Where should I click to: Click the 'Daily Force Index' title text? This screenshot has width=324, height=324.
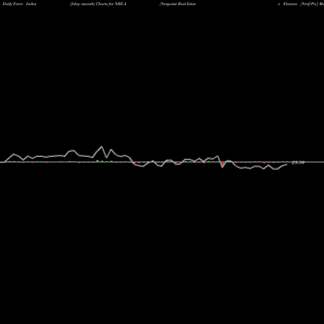(19, 4)
